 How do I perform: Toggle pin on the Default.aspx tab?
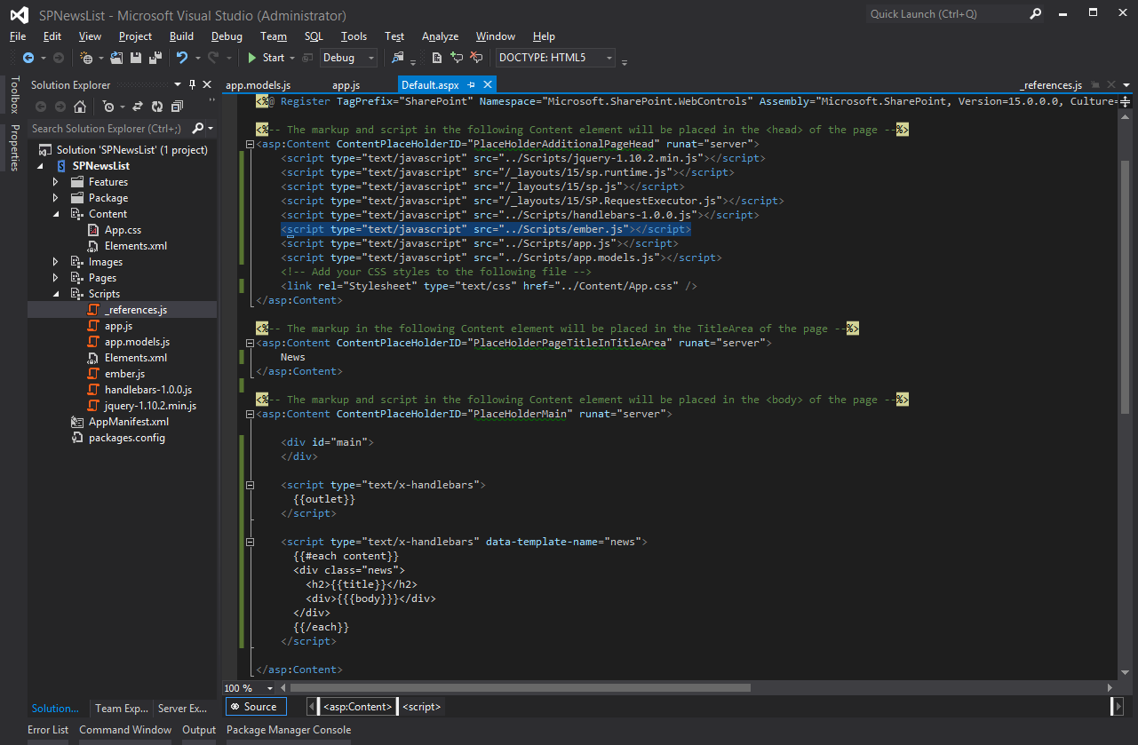(x=472, y=84)
